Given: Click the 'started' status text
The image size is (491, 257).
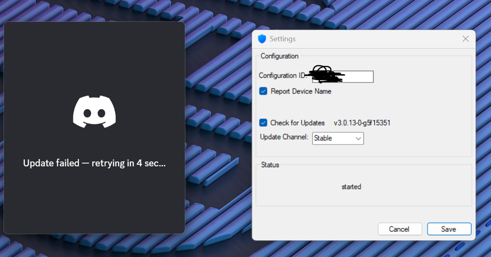Looking at the screenshot, I should click(x=351, y=187).
